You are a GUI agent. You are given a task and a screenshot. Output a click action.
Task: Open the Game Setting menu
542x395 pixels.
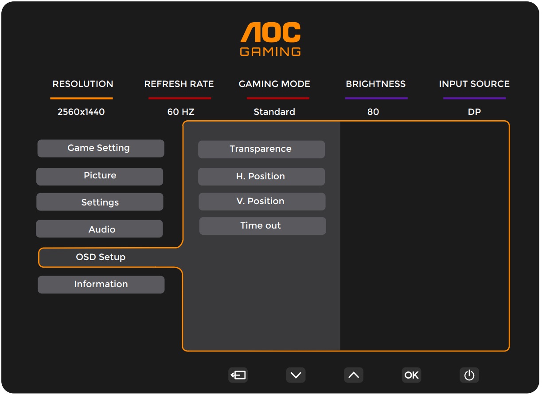click(x=101, y=148)
